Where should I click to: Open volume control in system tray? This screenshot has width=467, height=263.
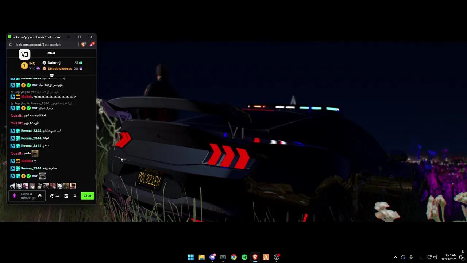435,257
